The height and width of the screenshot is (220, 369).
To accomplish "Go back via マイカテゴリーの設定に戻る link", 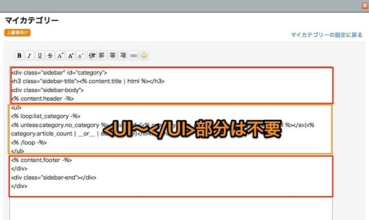I will 327,35.
